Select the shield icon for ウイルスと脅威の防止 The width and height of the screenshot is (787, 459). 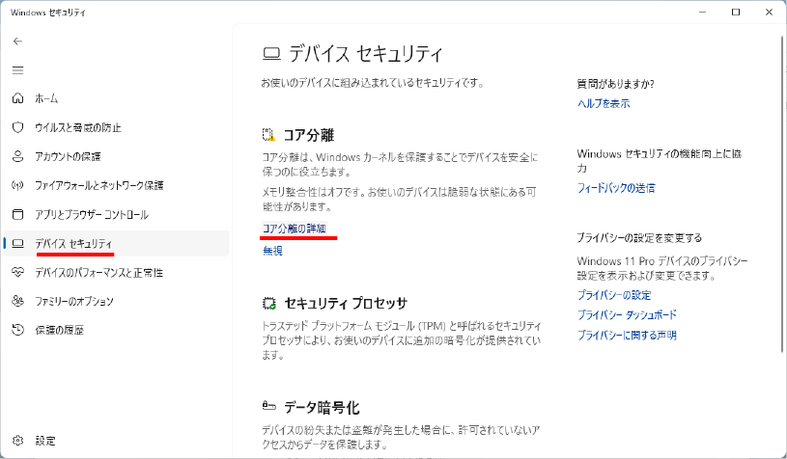[18, 127]
